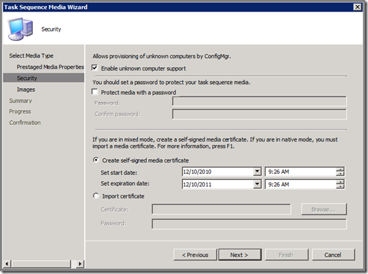Click Browse for certificate file
368x274 pixels.
(324, 209)
